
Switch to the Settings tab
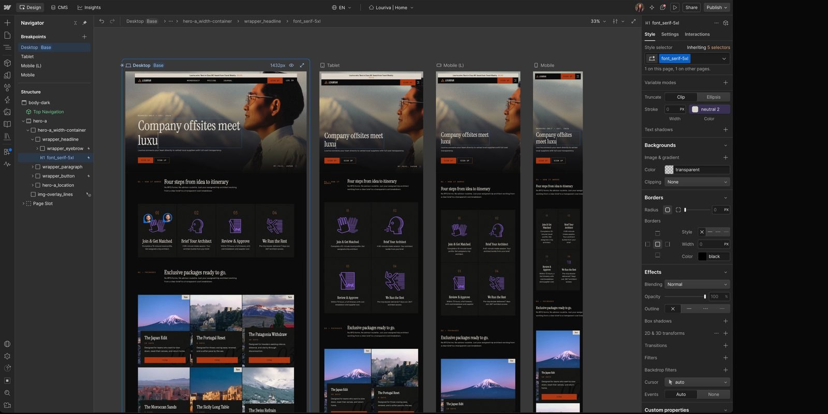[670, 34]
